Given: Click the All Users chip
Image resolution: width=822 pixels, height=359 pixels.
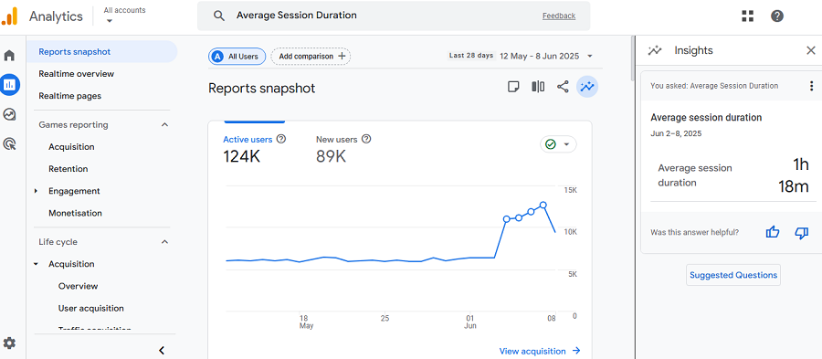Looking at the screenshot, I should tap(237, 56).
